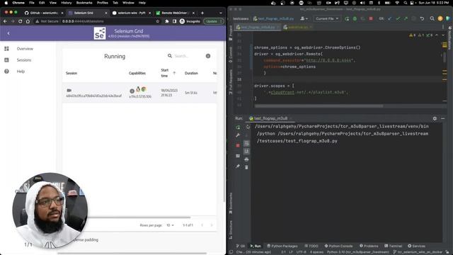This screenshot has height=255, width=453.
Task: Click the Git commit checkmark icon
Action: coord(398,18)
